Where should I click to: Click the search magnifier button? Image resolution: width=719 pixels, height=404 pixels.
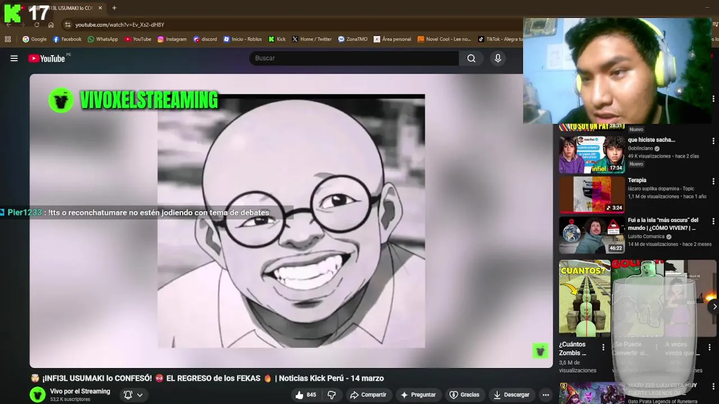(471, 58)
